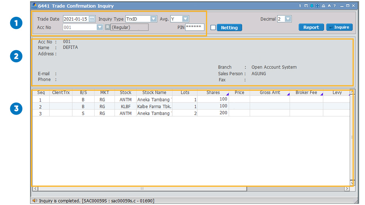The width and height of the screenshot is (365, 205).
Task: Click the fit-to-screen icon in title bar
Action: pos(317,6)
